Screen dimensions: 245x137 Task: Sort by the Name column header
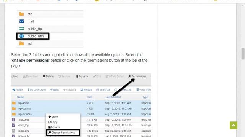click(x=20, y=97)
